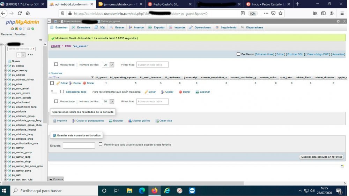Collapse the database tree node
The width and height of the screenshot is (349, 196).
click(1, 44)
